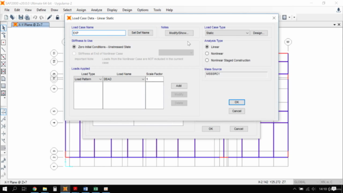Open the Define menu

(41, 10)
